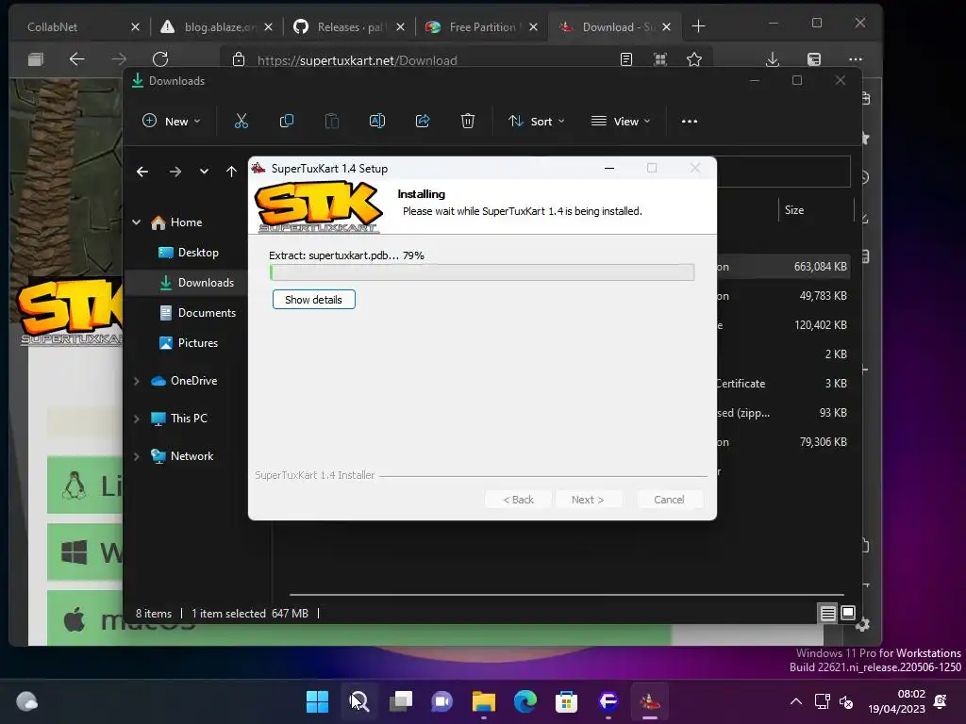Viewport: 966px width, 724px height.
Task: Switch to details view icon in status bar
Action: point(827,613)
